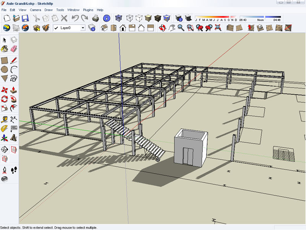Screen dimensions: 306x230
Task: Select the Orbit camera tool
Action: point(162,28)
